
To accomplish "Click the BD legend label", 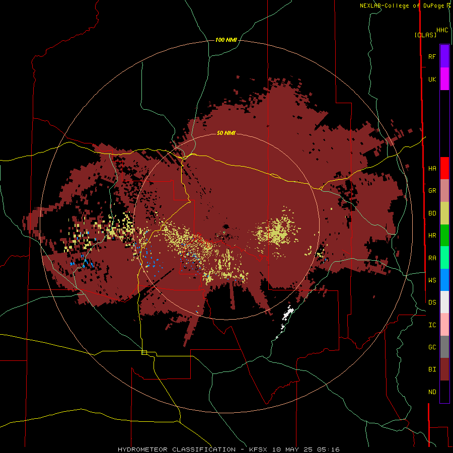I will coord(432,213).
